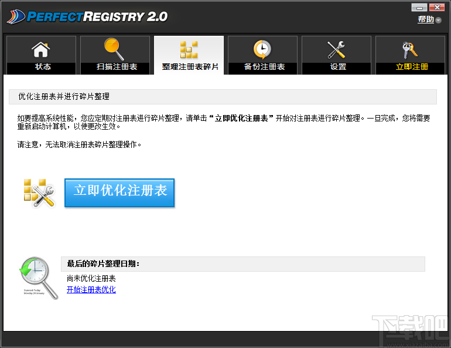The height and width of the screenshot is (348, 451).
Task: Go to the 备份注册表 tab
Action: tap(262, 55)
